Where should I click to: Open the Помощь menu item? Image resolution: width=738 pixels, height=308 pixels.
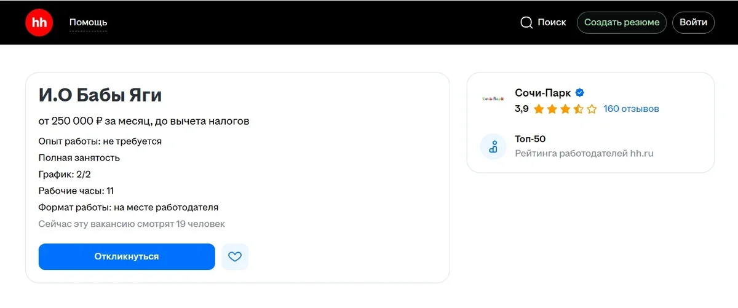pyautogui.click(x=88, y=23)
